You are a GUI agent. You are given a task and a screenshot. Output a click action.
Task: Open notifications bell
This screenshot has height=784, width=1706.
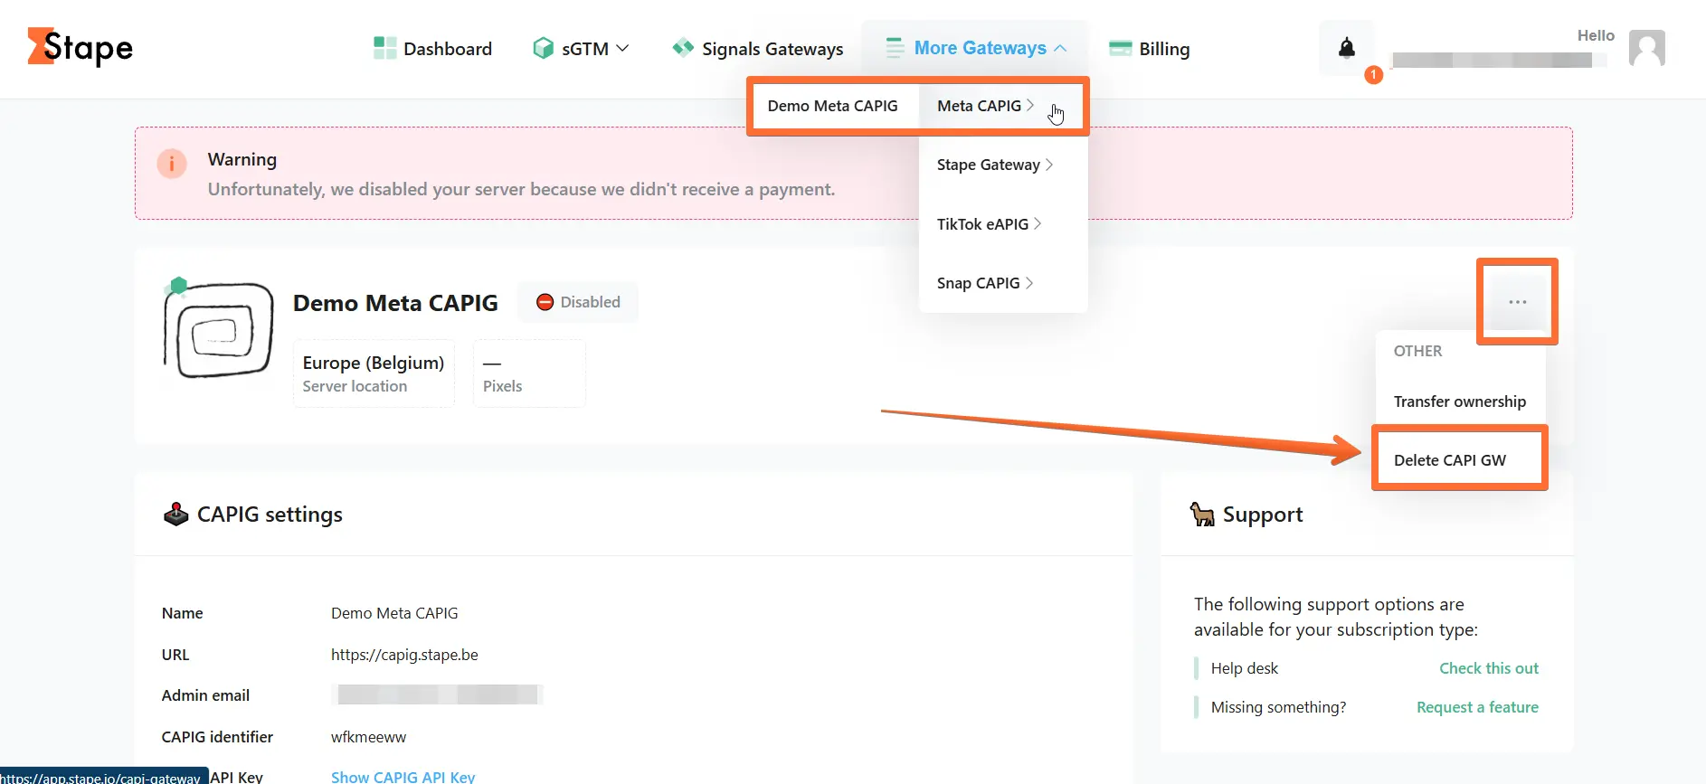(1347, 48)
